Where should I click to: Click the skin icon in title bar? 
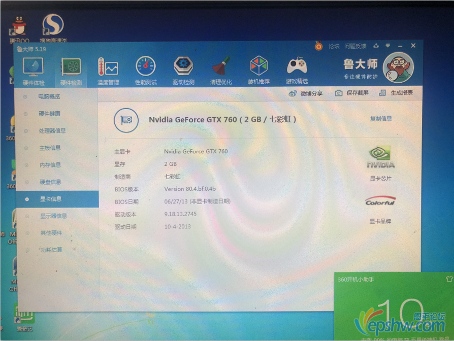pos(376,46)
